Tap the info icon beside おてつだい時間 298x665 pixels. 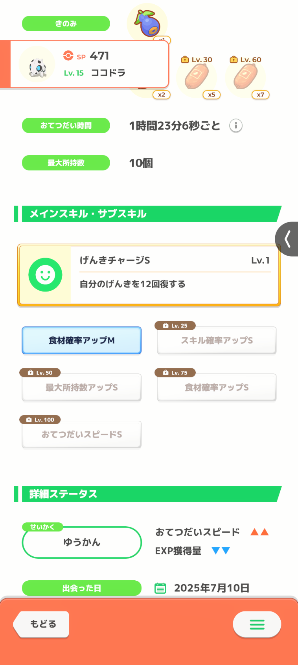point(236,126)
